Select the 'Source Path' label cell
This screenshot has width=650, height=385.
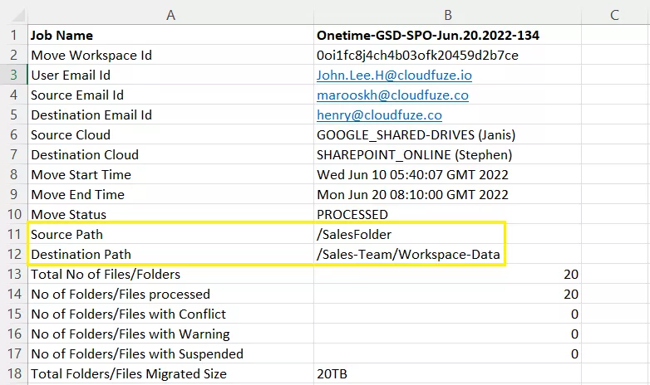pyautogui.click(x=170, y=234)
